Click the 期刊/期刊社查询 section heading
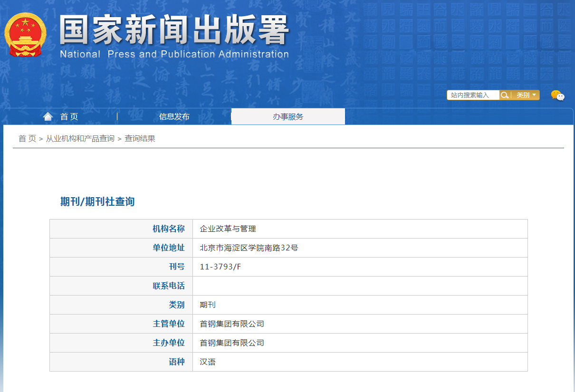Screen dimensions: 575x392 coord(97,201)
